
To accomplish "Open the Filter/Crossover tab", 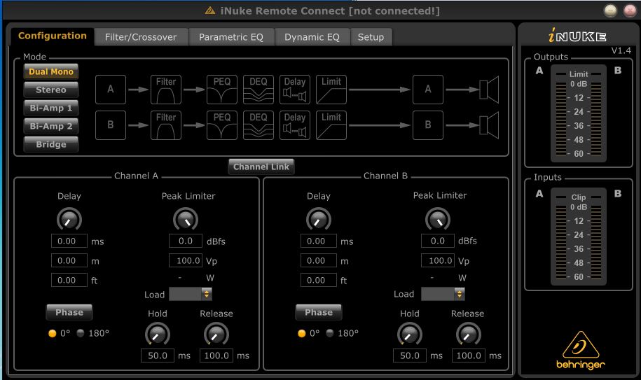I will 141,37.
